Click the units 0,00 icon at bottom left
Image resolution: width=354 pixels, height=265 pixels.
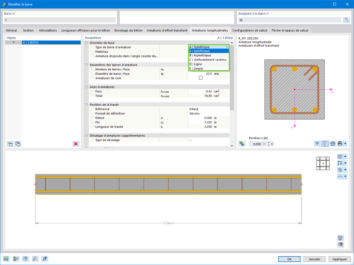(x=6, y=259)
